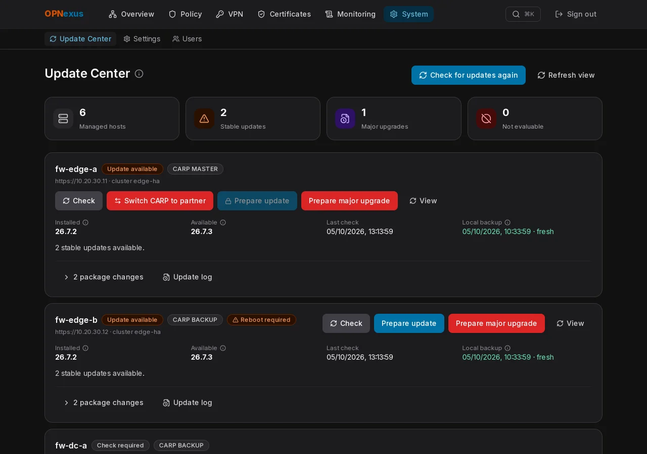Click the OPNexus logo
The width and height of the screenshot is (647, 454).
pos(64,14)
